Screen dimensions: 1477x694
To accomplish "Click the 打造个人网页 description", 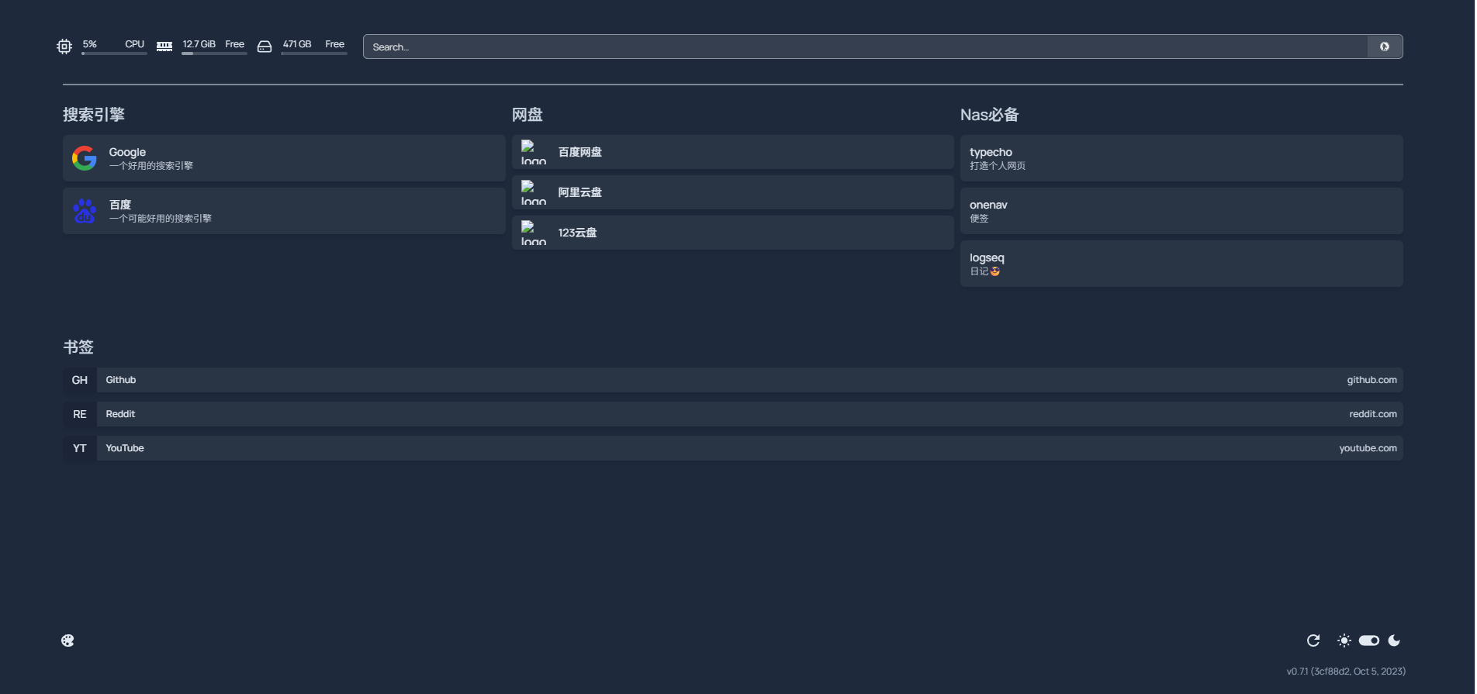I will tap(998, 166).
